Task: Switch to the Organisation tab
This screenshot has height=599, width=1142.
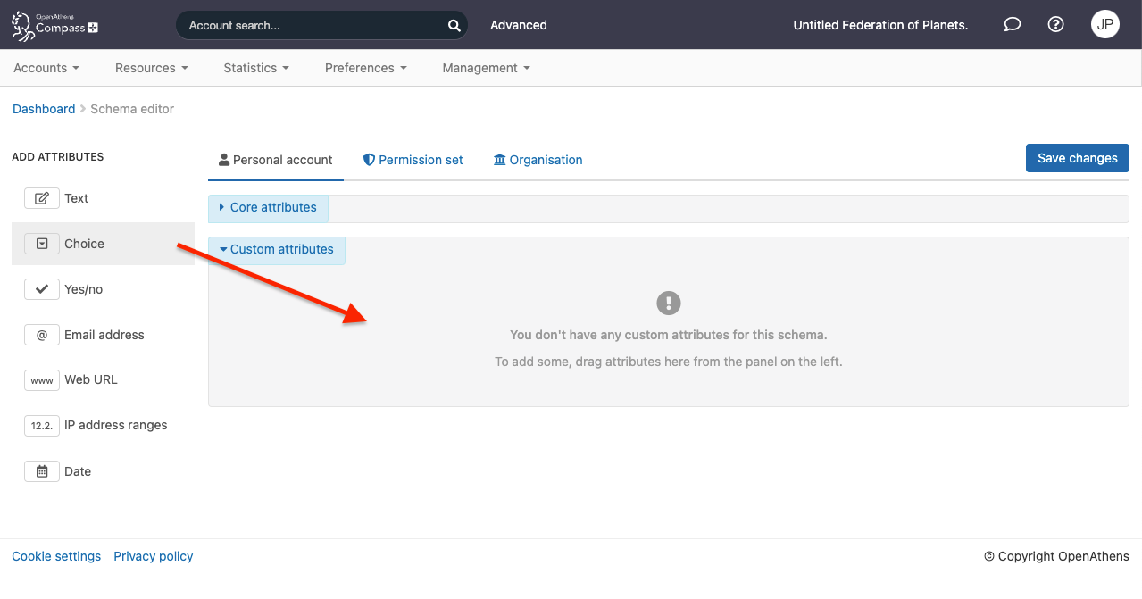Action: tap(538, 160)
